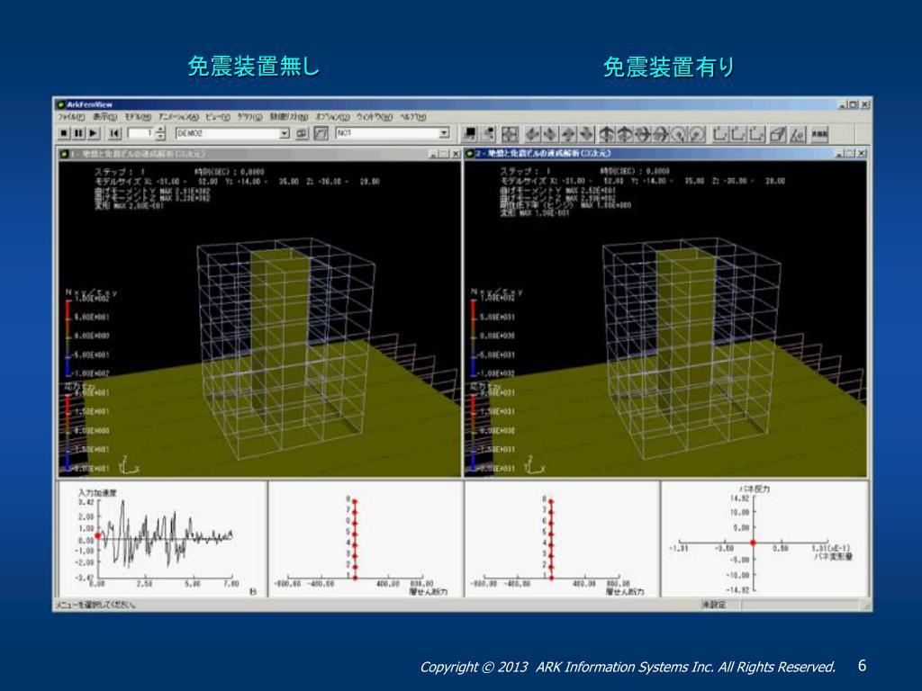Open the 表示(D) menu
Viewport: 922px width, 691px height.
105,117
